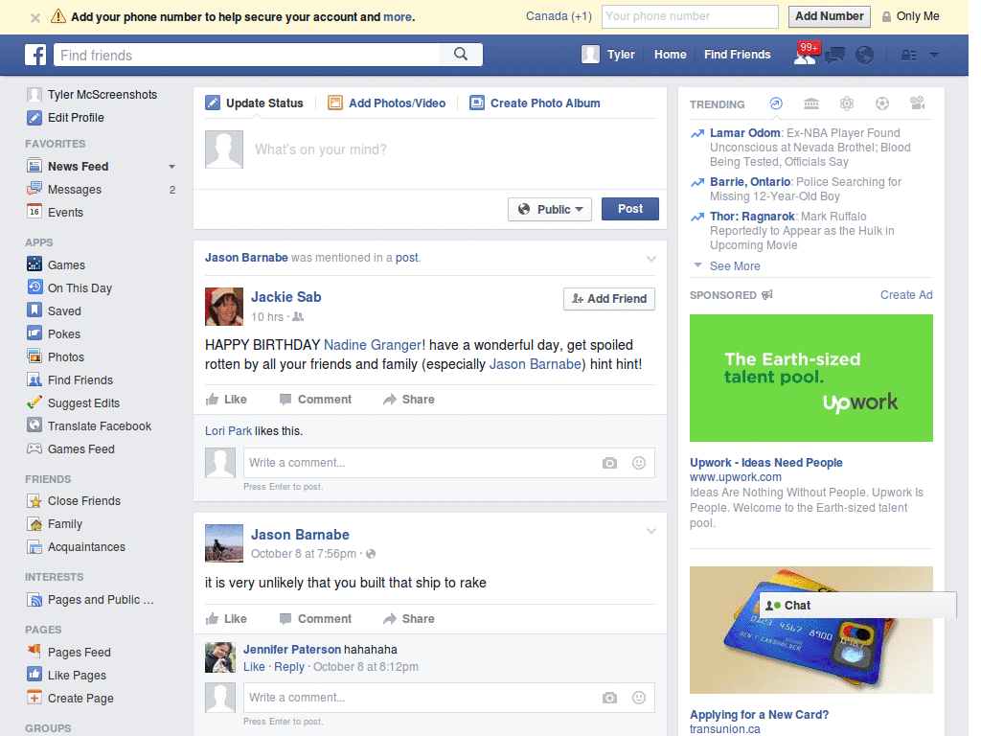Attach photo to Jackie Sab post comment

pos(609,463)
